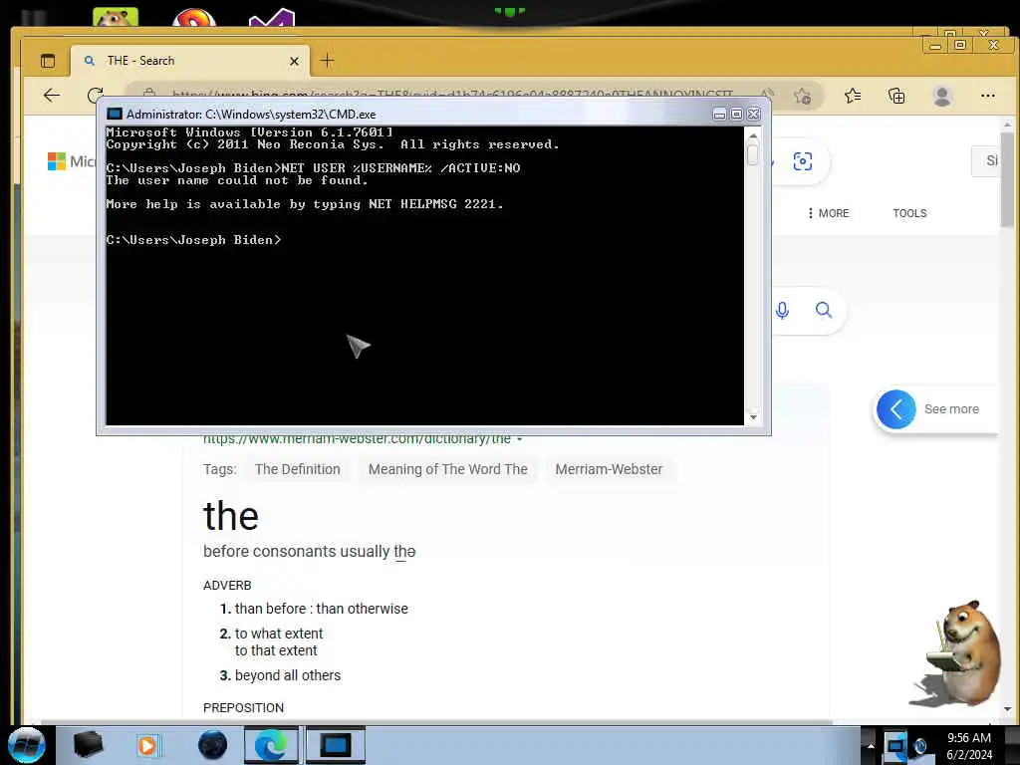Open the merriam-webster.com result link
Screen dimensions: 1020x765
click(x=357, y=439)
